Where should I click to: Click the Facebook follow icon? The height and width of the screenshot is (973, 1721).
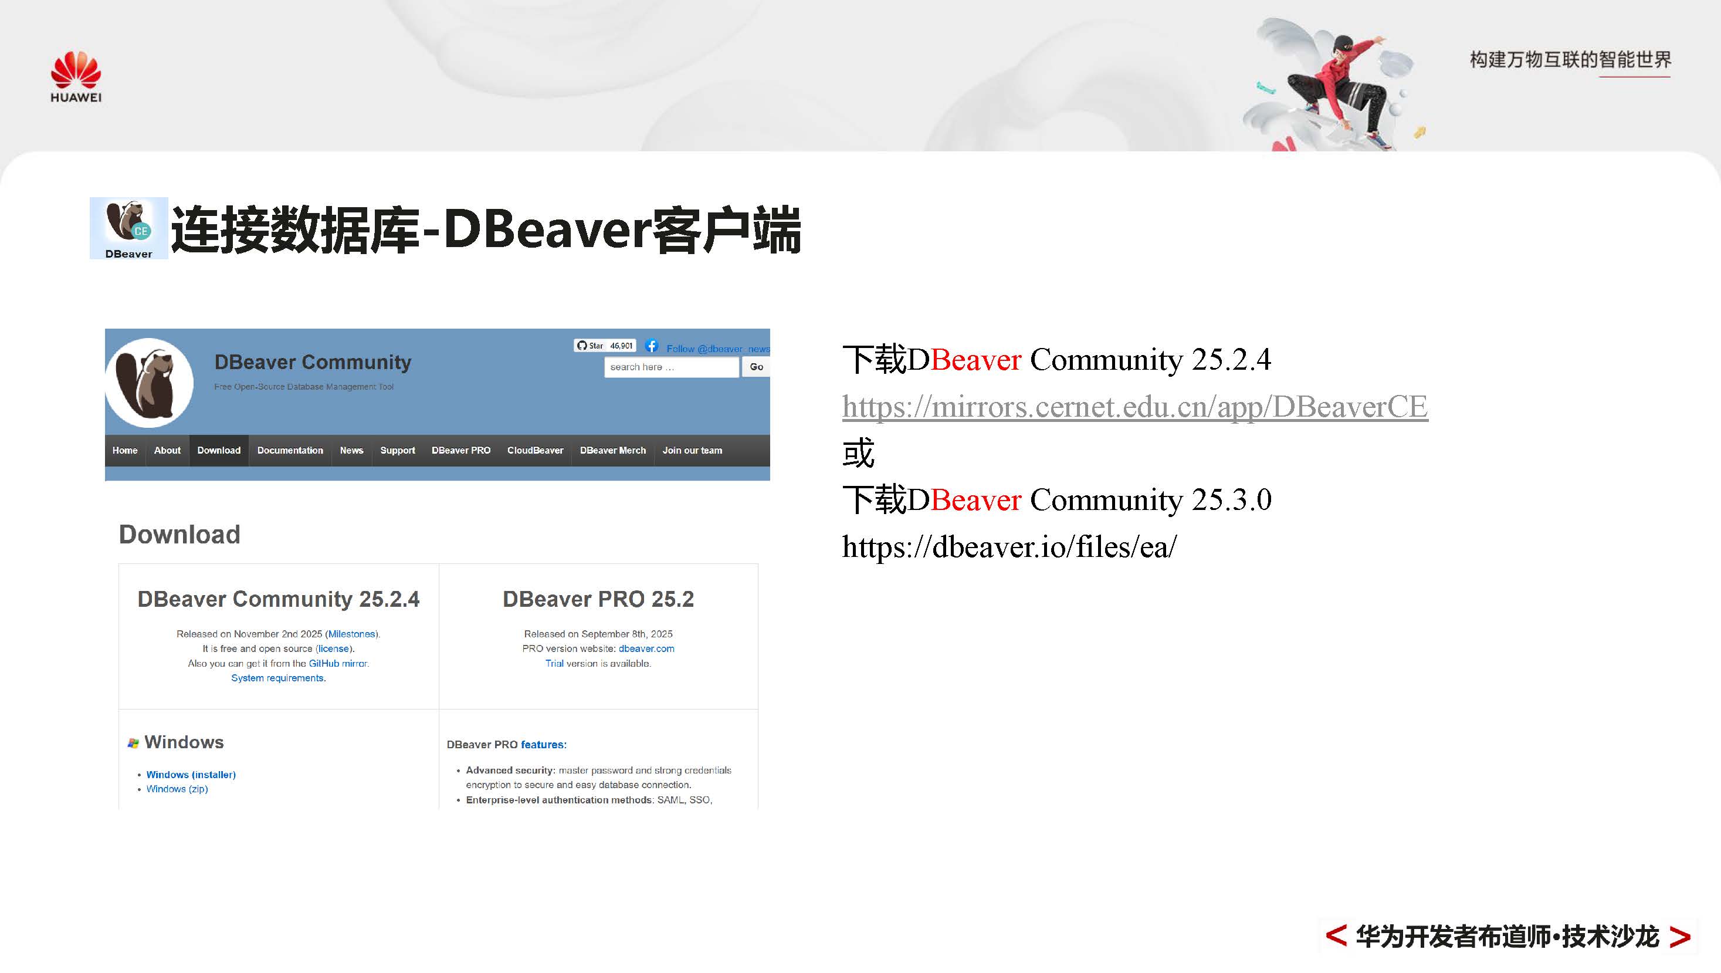653,347
